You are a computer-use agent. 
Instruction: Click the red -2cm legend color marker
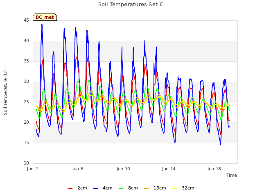pos(70,189)
